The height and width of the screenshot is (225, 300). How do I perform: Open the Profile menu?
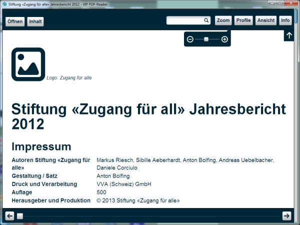coord(243,20)
